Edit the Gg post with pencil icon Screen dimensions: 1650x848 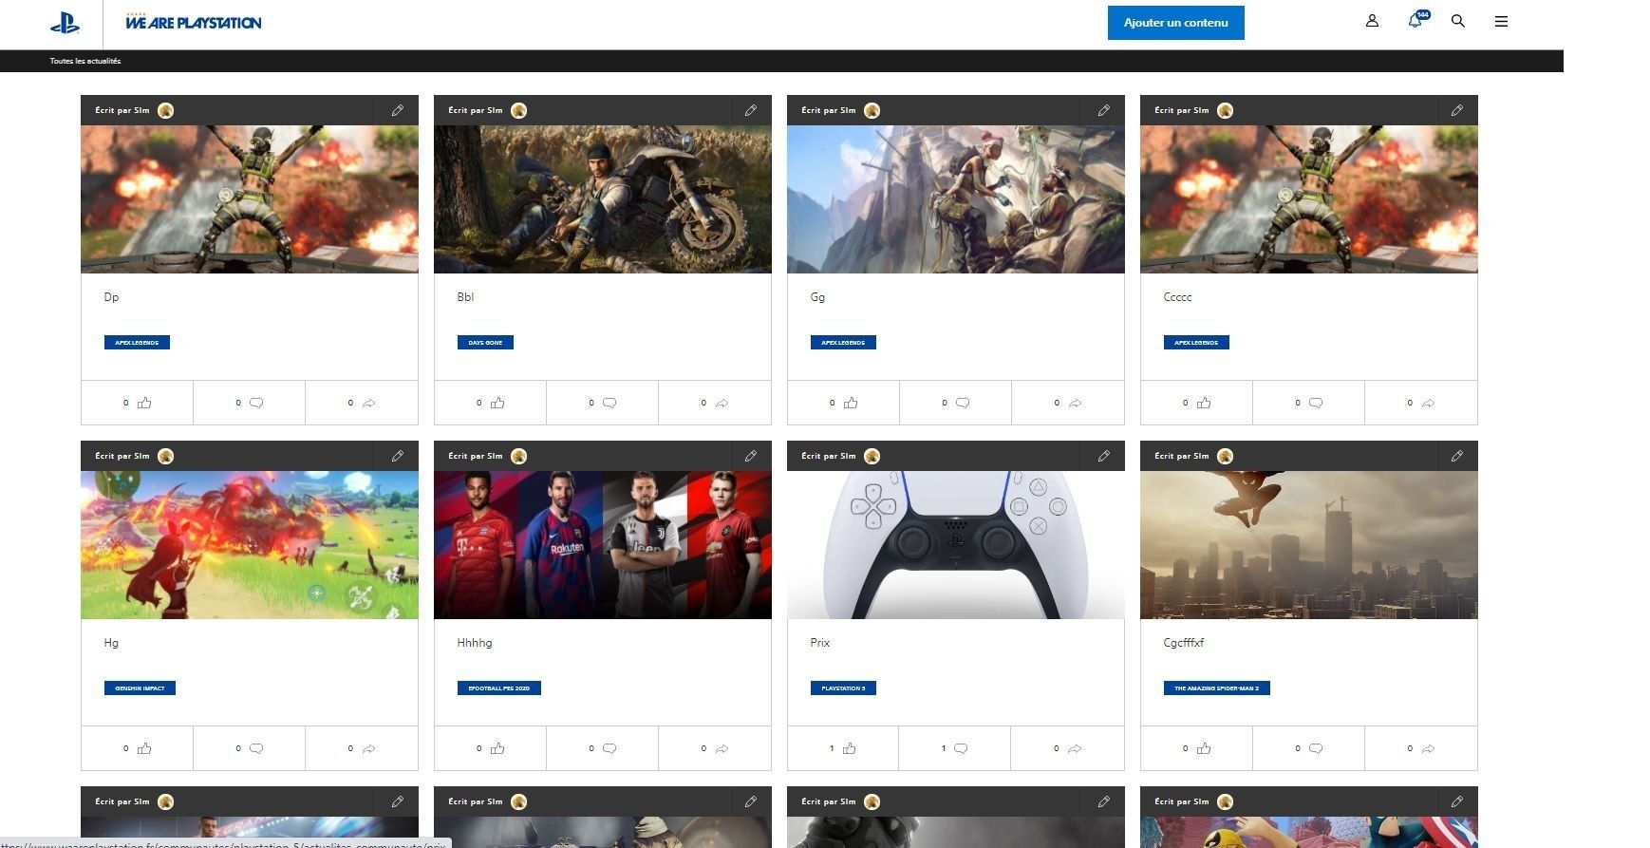click(1104, 110)
